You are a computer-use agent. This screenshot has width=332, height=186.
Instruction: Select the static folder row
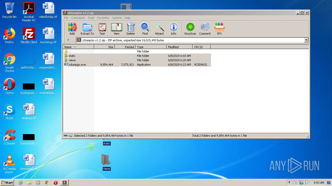(x=137, y=56)
